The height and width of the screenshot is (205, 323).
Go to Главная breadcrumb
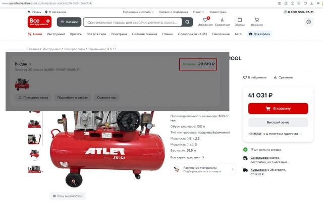[33, 49]
